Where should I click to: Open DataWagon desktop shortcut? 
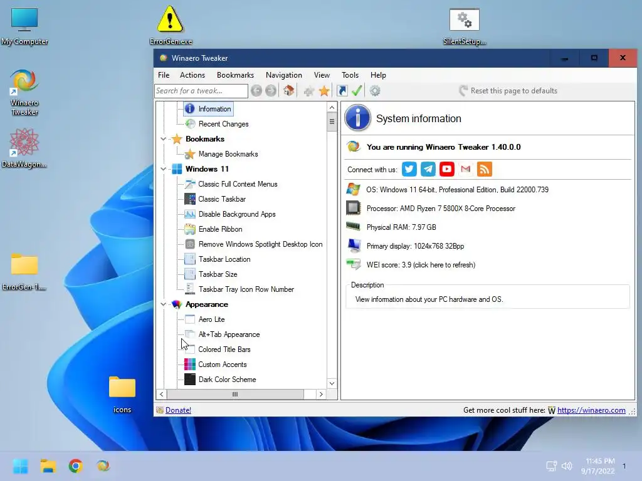24,148
